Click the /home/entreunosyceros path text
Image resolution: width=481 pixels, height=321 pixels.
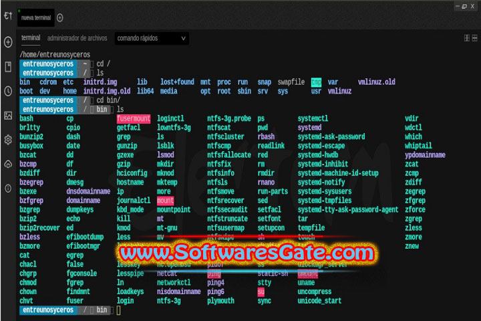55,55
